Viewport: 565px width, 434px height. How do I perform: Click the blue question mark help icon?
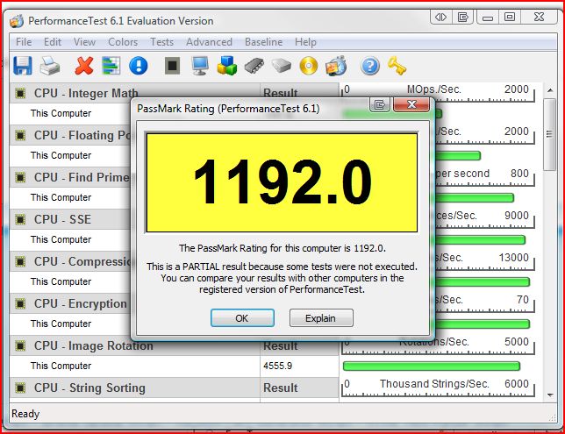pos(370,66)
